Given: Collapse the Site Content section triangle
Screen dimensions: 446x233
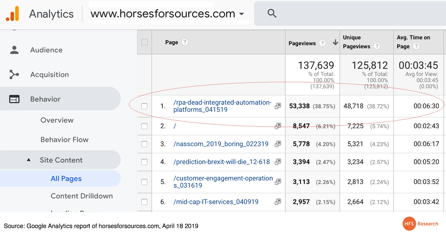Looking at the screenshot, I should [x=29, y=160].
